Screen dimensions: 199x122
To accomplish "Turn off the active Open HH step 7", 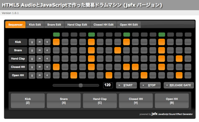I will point(109,75).
